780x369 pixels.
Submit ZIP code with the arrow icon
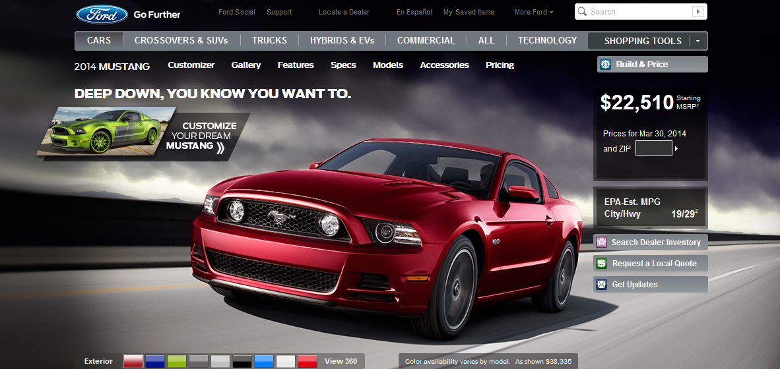[676, 149]
